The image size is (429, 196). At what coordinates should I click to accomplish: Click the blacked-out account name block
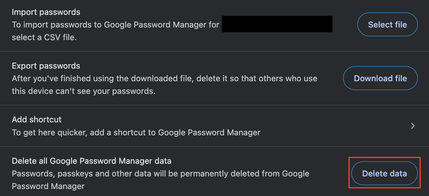[x=277, y=24]
